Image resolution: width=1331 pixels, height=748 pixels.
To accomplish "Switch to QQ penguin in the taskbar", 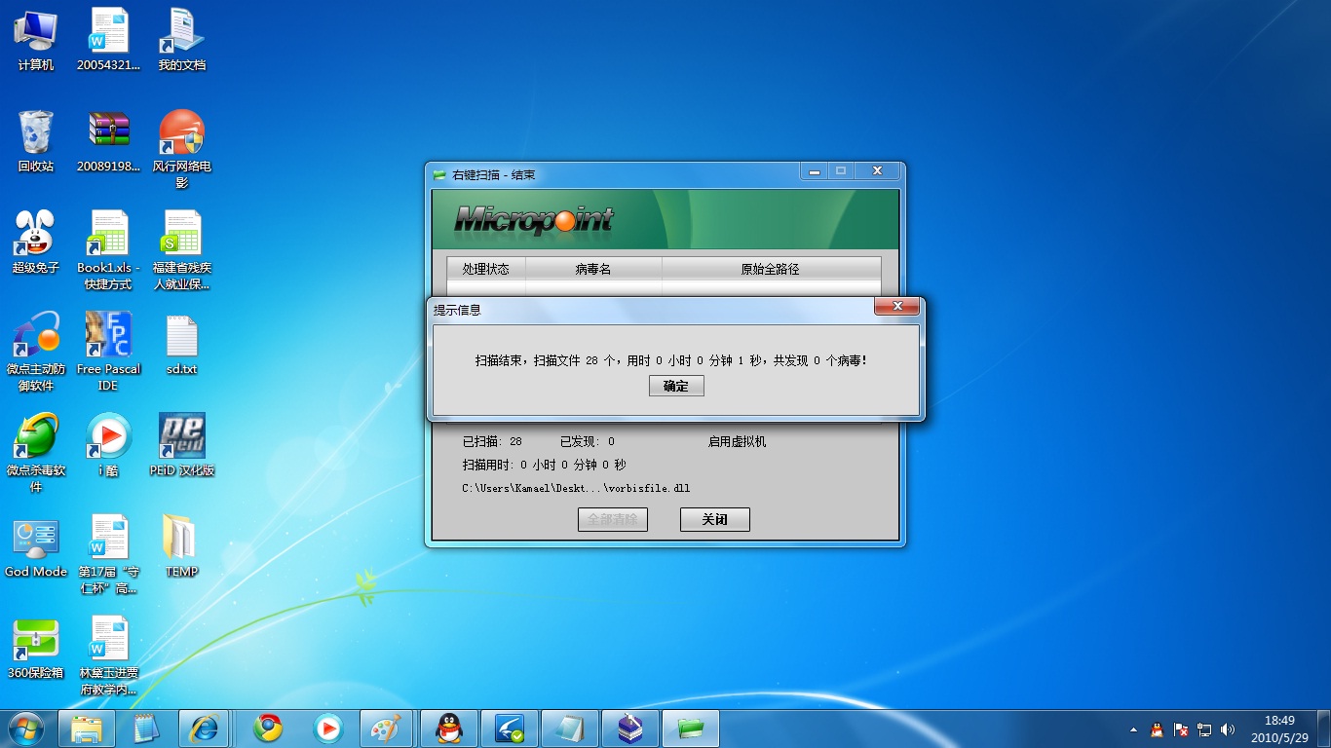I will pyautogui.click(x=449, y=728).
